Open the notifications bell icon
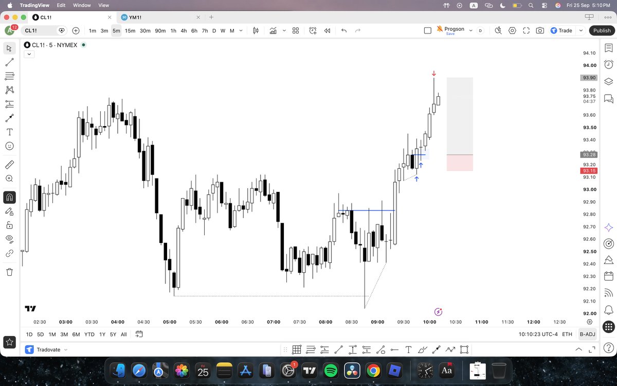 [609, 310]
